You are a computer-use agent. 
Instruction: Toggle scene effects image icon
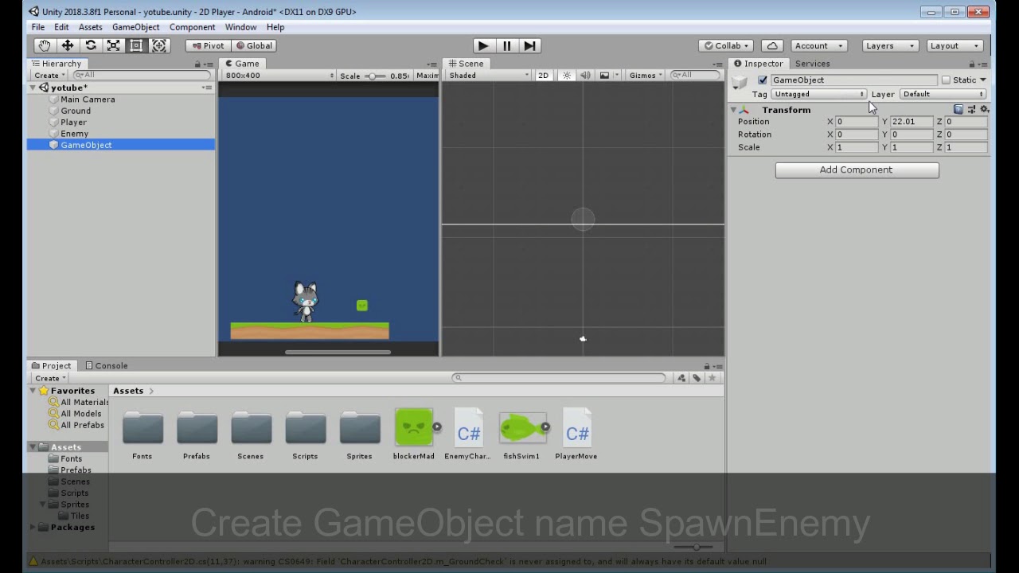tap(604, 75)
